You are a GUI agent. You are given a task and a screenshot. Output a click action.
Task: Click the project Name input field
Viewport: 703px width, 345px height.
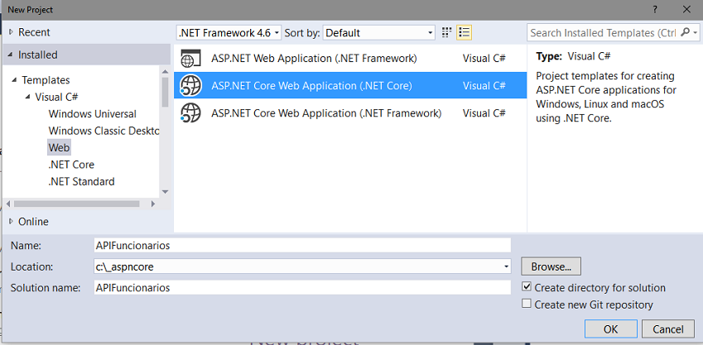pyautogui.click(x=302, y=245)
